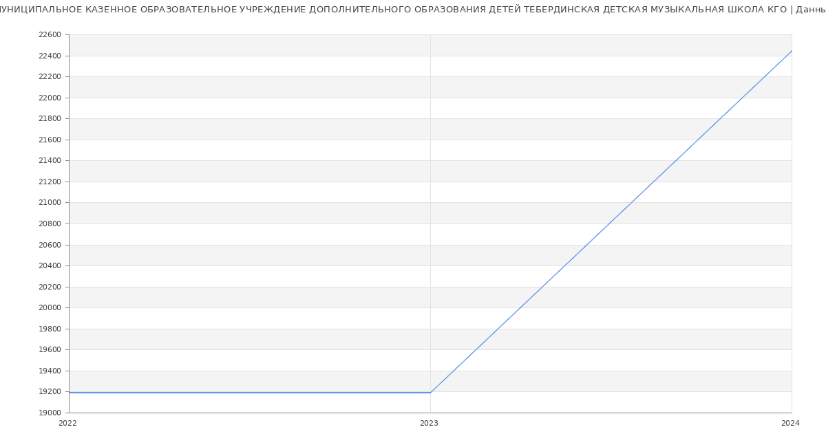This screenshot has height=447, width=826.
Task: Select the line's data point at 2023
Action: tap(430, 393)
